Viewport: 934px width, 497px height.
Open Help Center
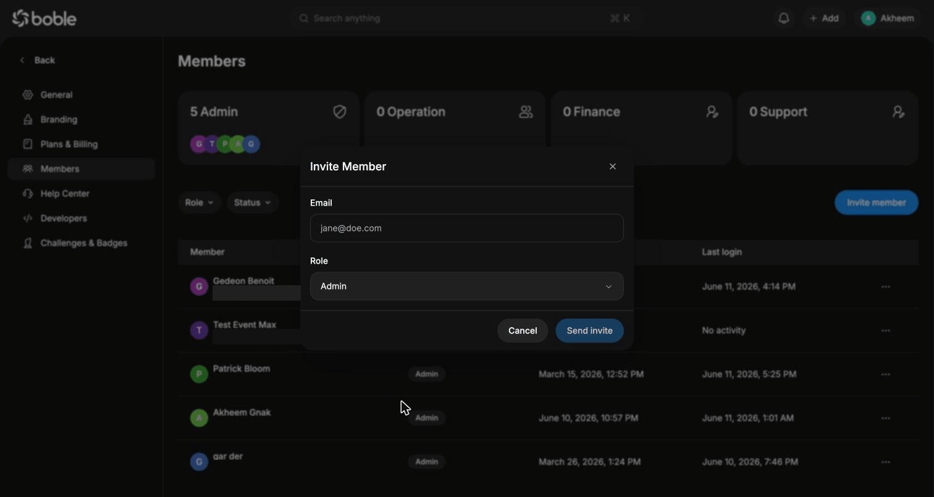point(81,194)
